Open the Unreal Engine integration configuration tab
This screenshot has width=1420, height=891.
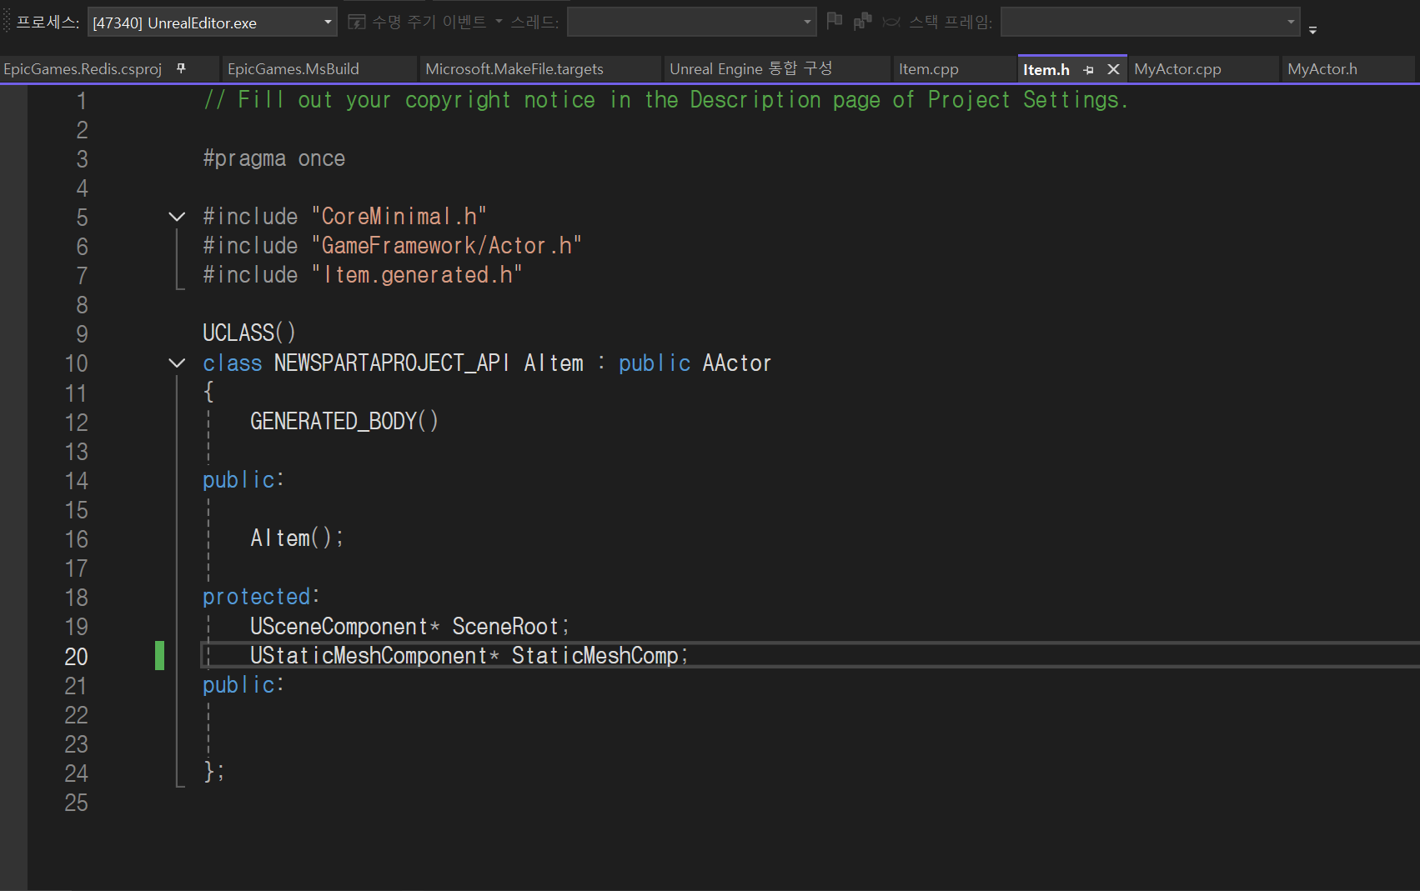point(750,69)
